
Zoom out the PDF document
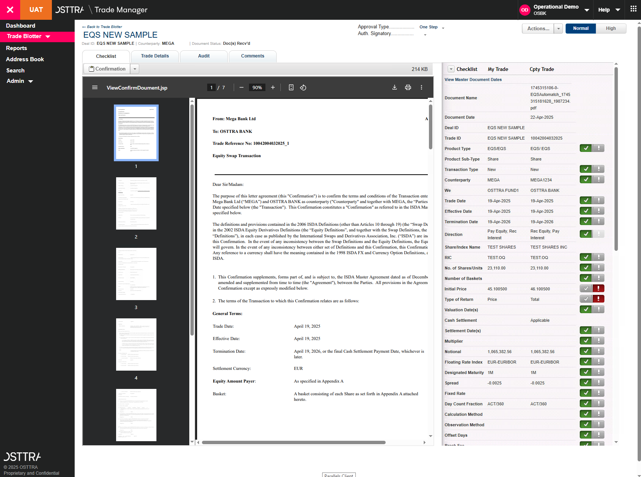[242, 87]
